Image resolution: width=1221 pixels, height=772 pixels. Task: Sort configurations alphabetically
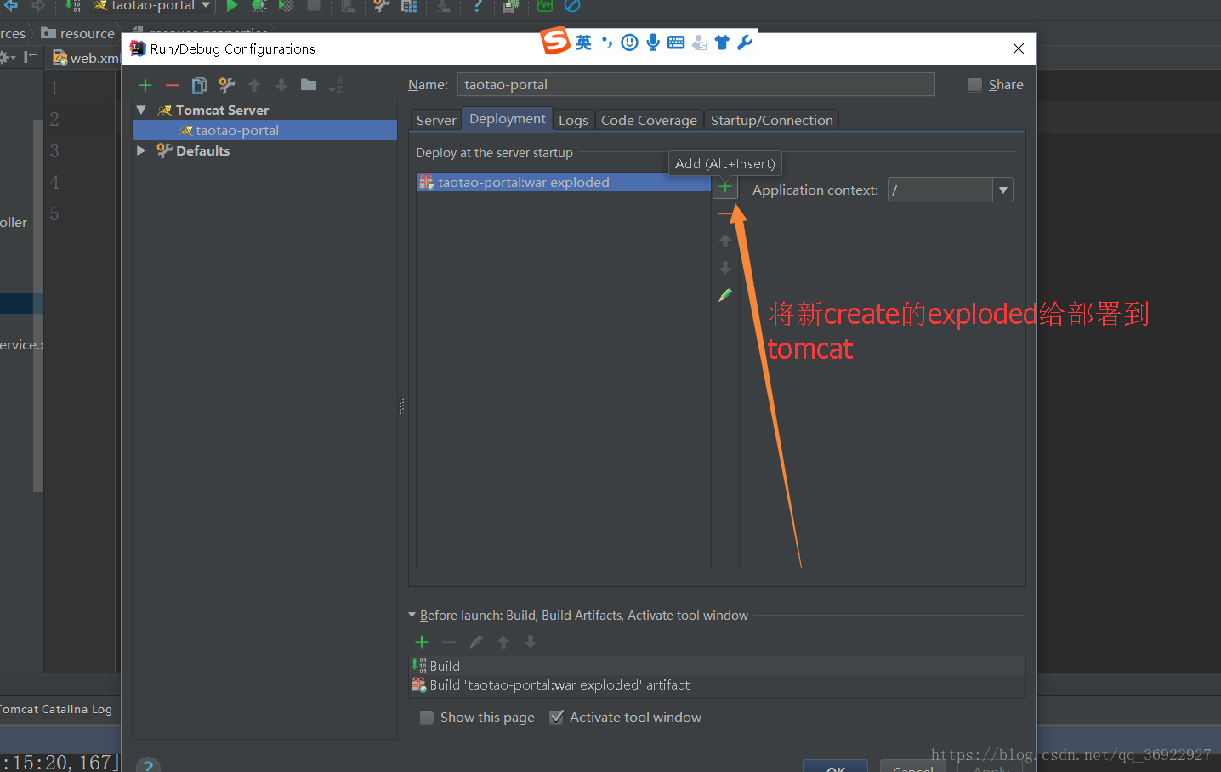(x=336, y=85)
